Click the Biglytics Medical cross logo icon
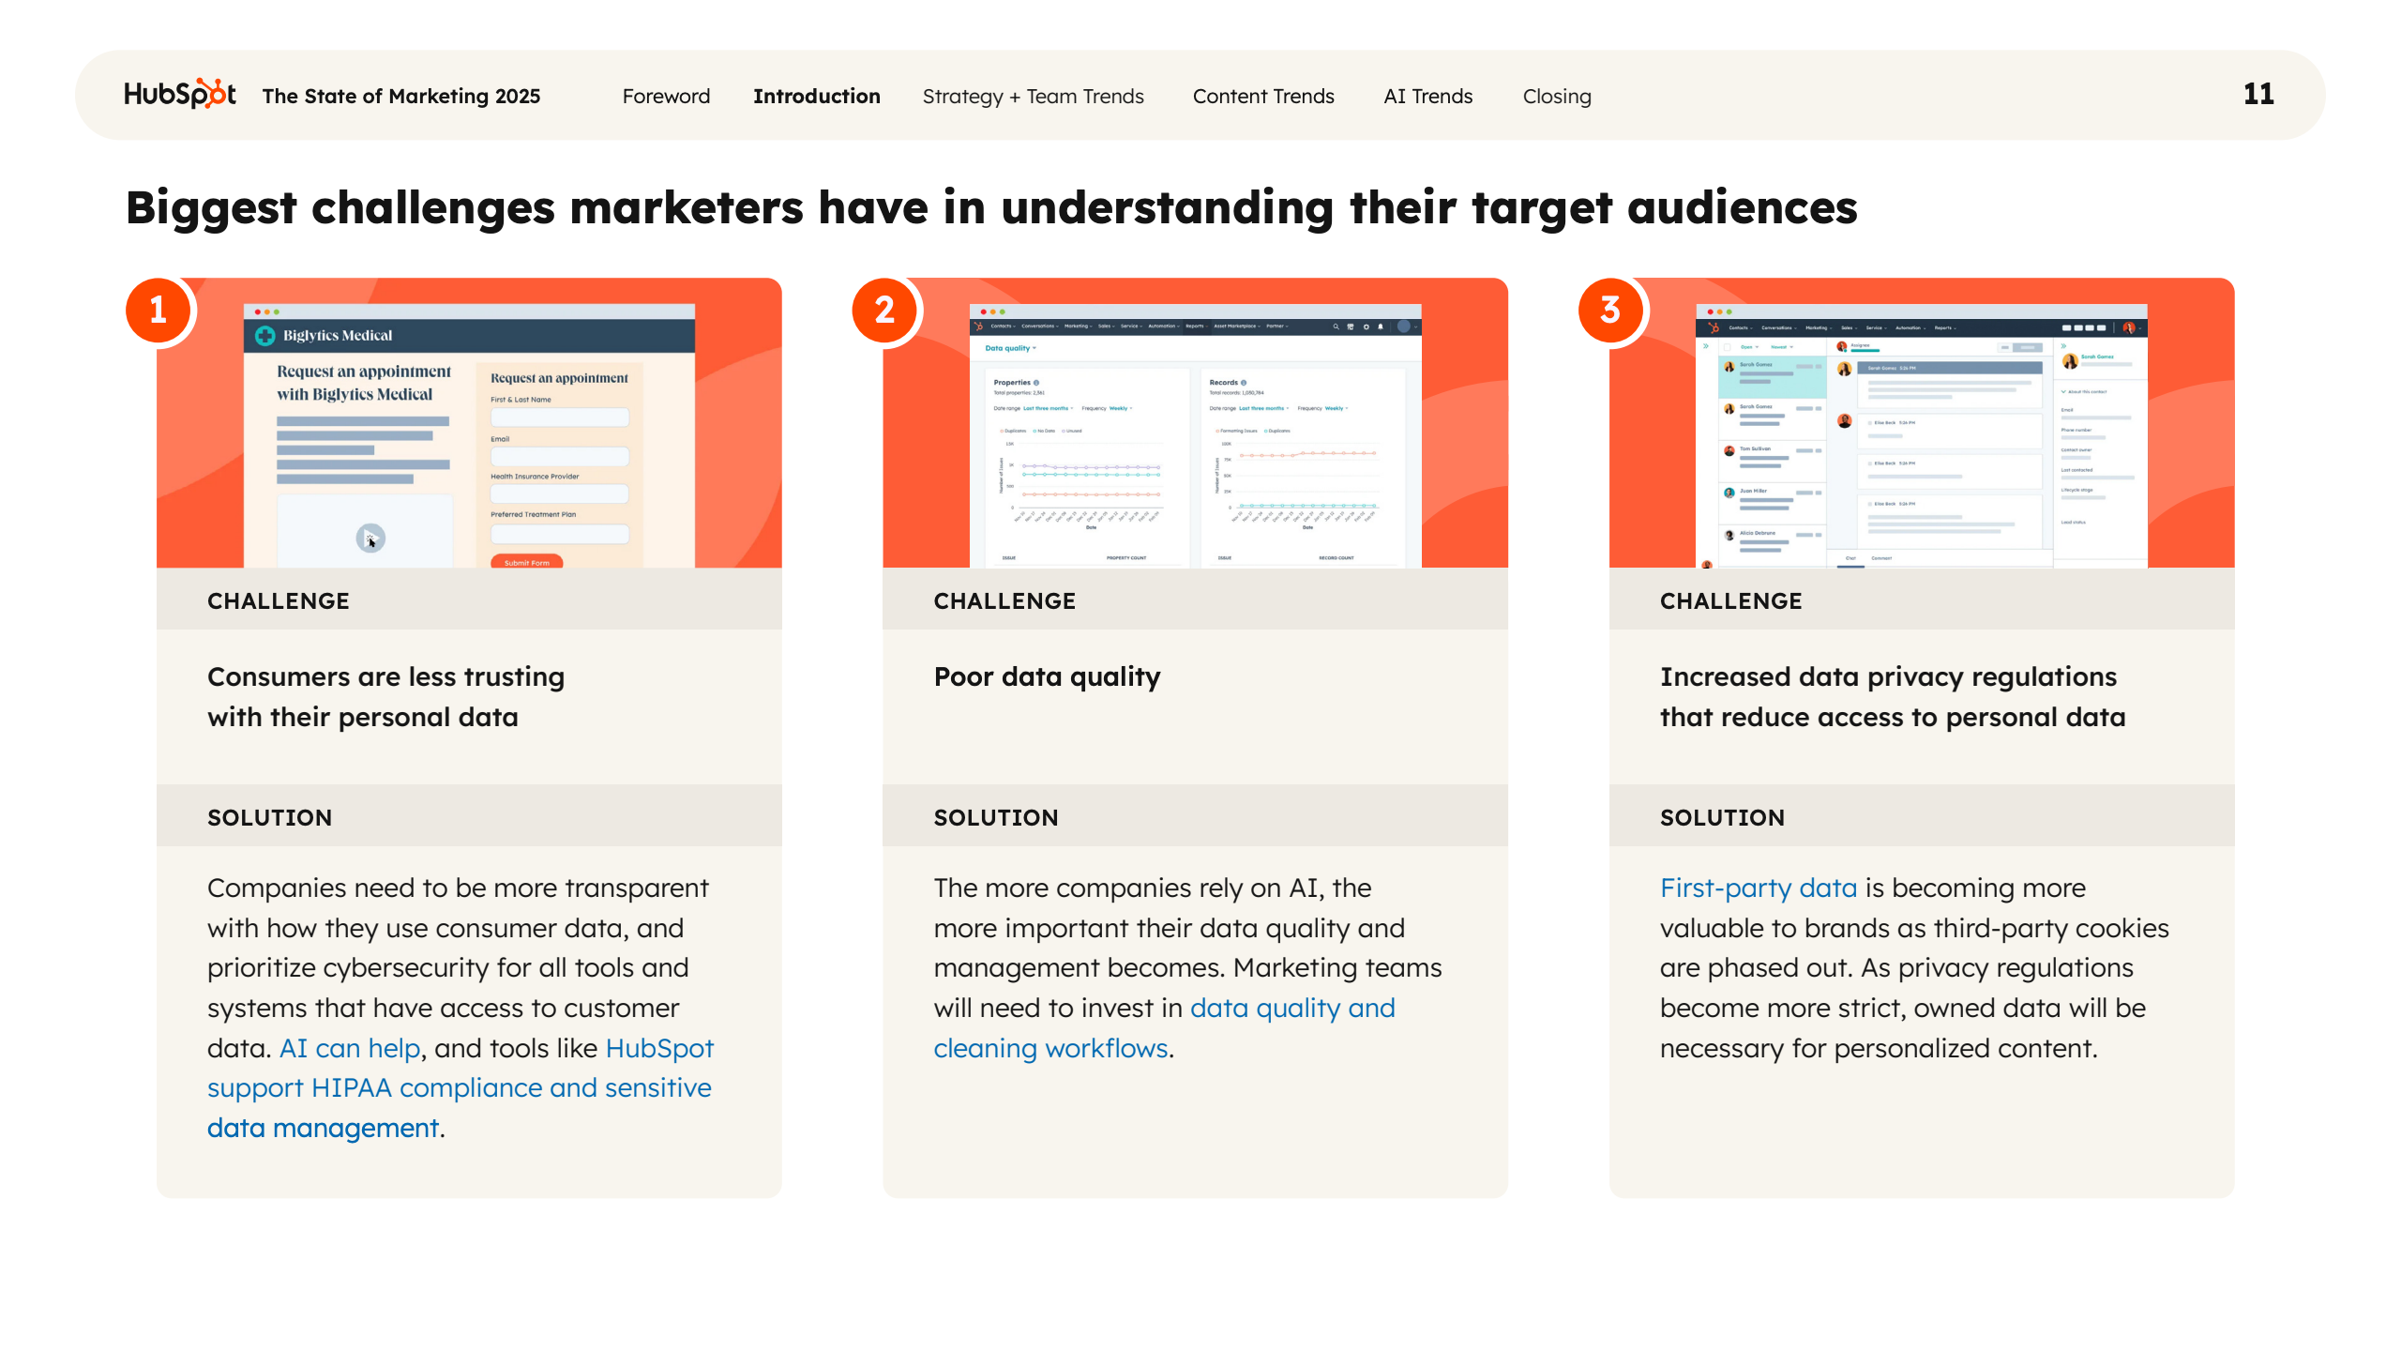 tap(265, 336)
